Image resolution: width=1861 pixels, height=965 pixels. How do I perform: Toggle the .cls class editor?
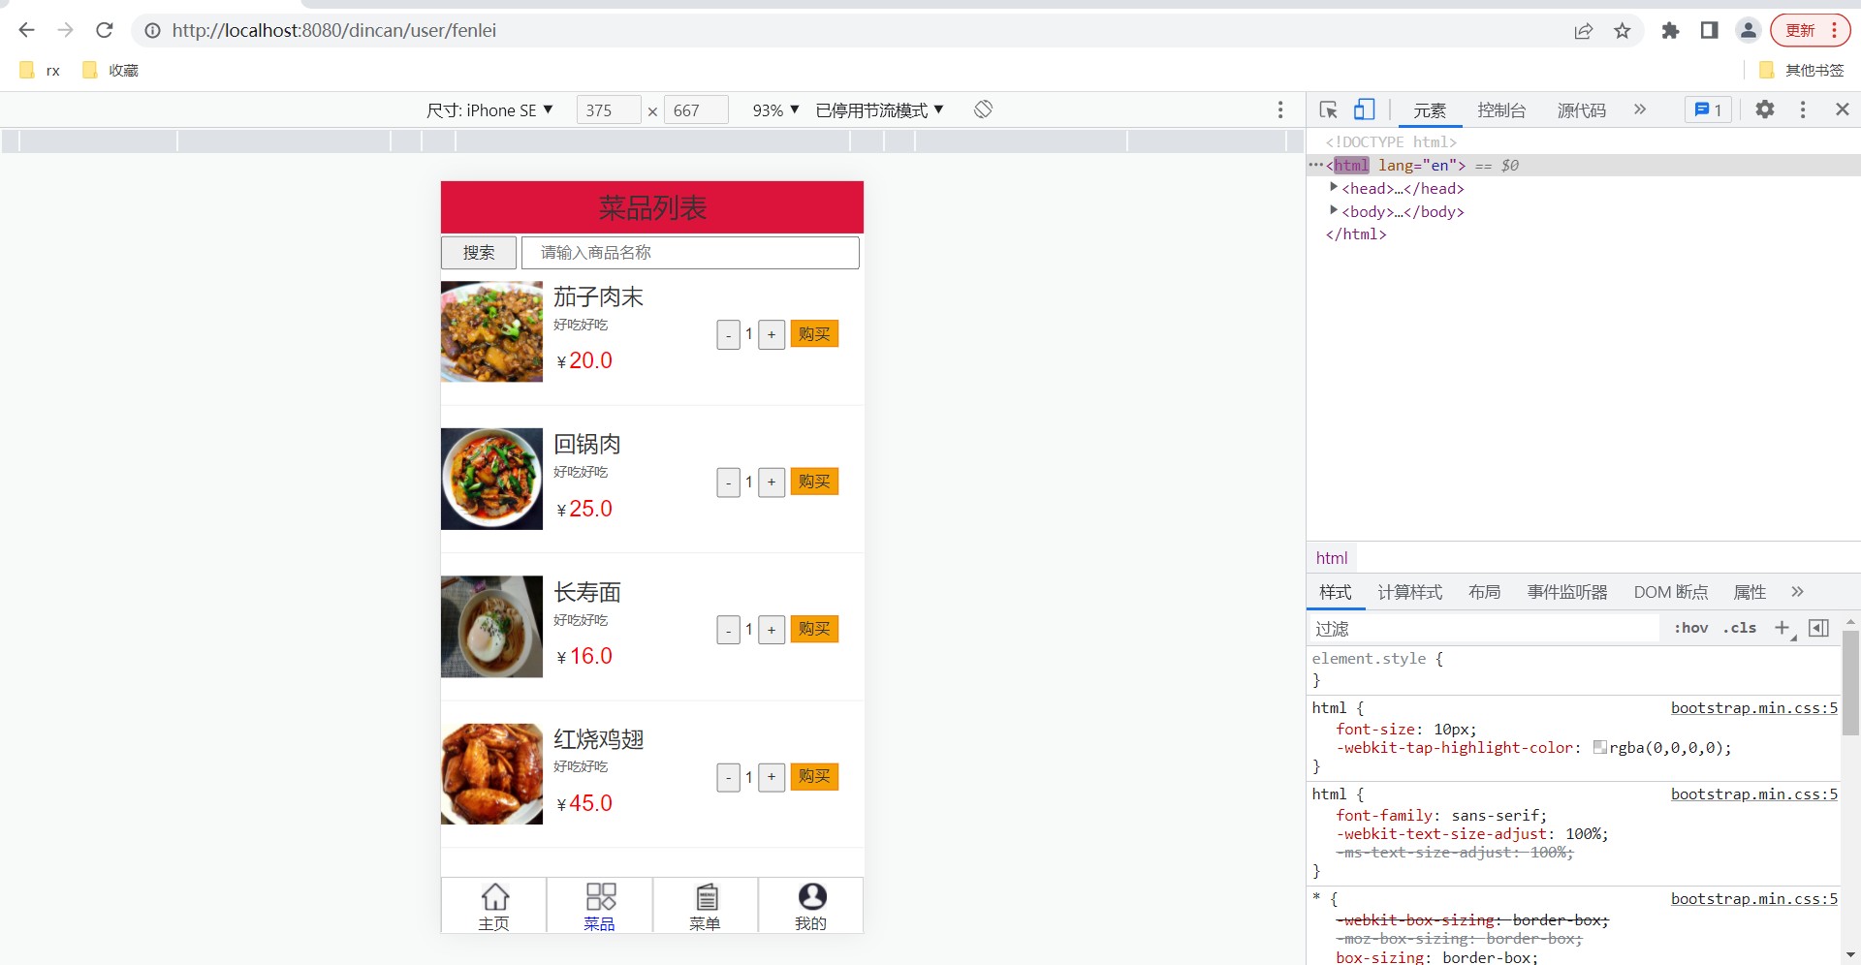(1740, 628)
